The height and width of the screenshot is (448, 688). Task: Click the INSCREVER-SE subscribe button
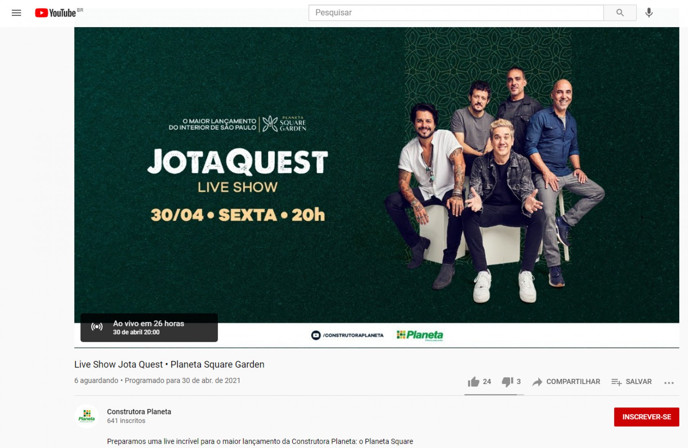(646, 417)
